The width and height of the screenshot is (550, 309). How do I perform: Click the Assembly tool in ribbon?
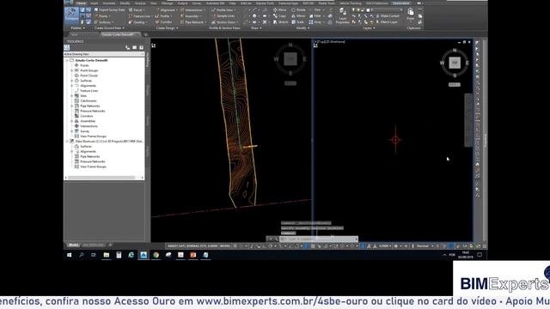[191, 16]
